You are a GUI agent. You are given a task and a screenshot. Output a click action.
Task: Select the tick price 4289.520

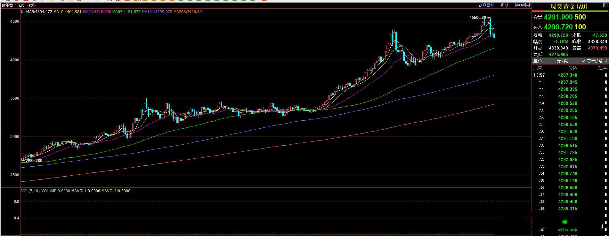click(568, 103)
